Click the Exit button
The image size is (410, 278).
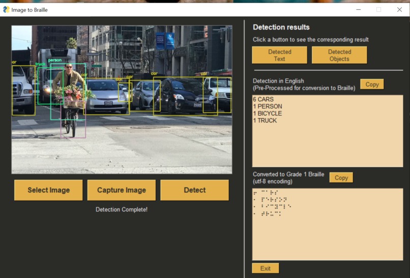click(x=266, y=268)
